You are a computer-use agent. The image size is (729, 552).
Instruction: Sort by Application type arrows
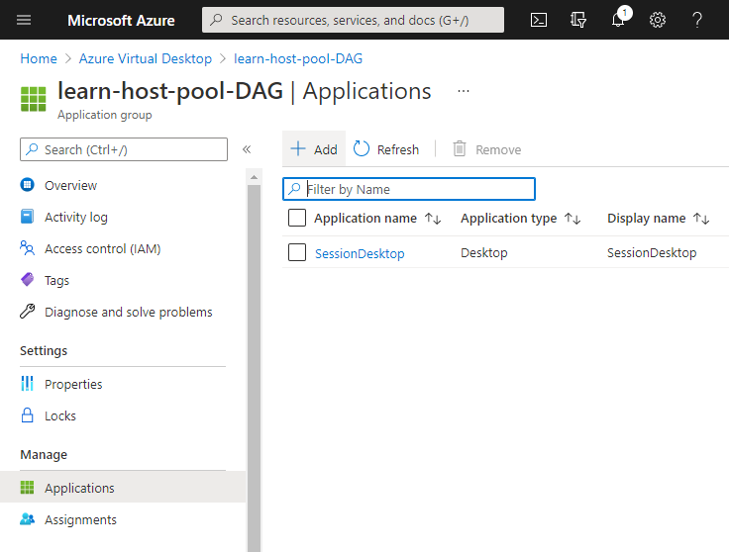[x=573, y=219]
